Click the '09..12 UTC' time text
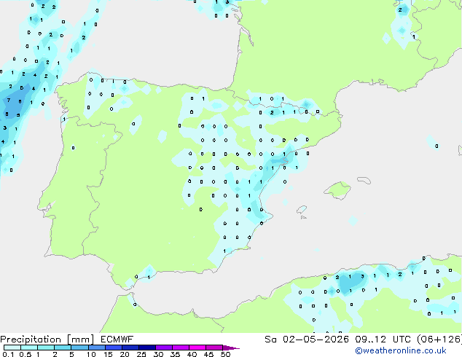This screenshot has height=357, width=462. pos(383,340)
